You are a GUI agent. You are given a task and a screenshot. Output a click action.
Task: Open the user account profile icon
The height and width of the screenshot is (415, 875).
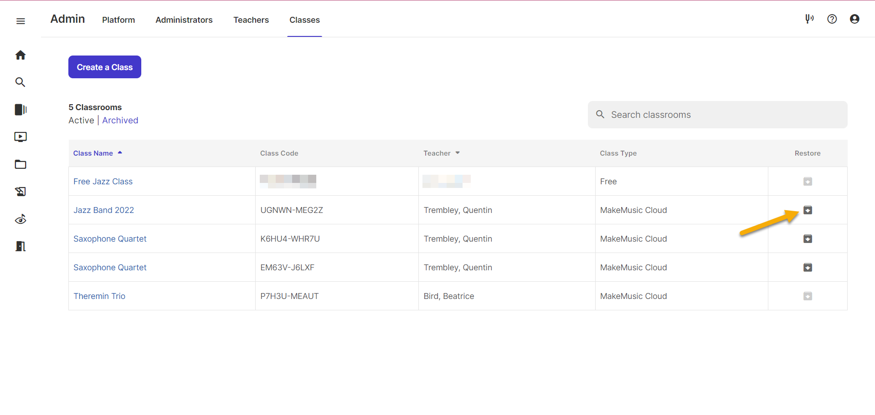tap(855, 19)
